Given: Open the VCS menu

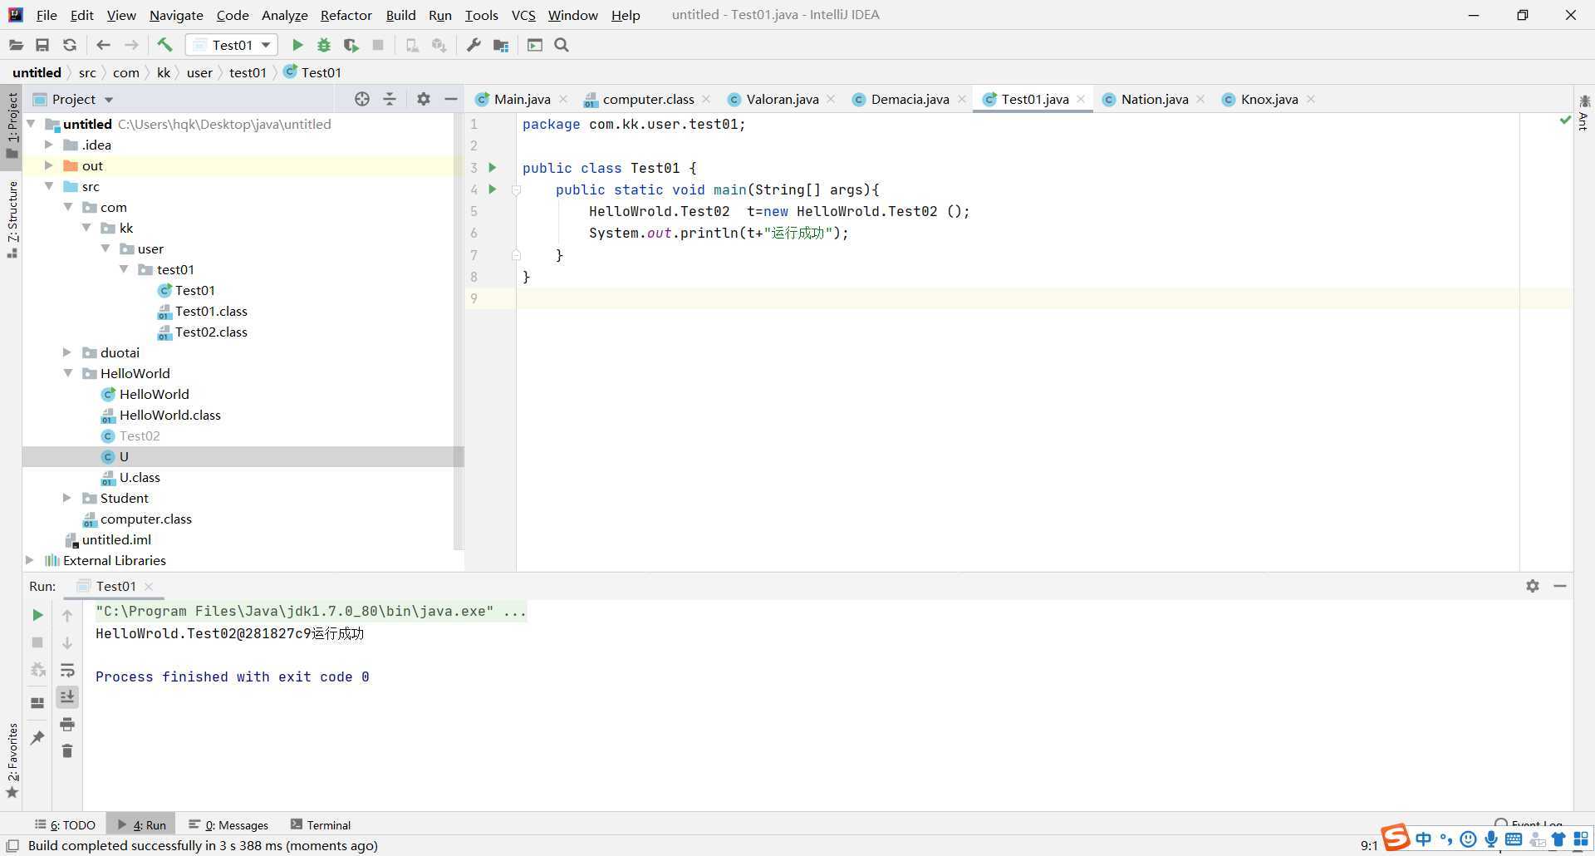Looking at the screenshot, I should pos(523,15).
